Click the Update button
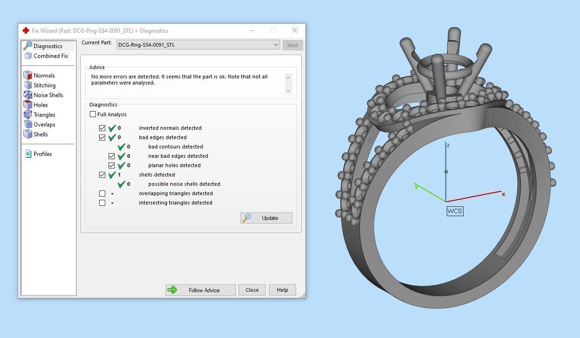This screenshot has height=338, width=580. click(266, 218)
